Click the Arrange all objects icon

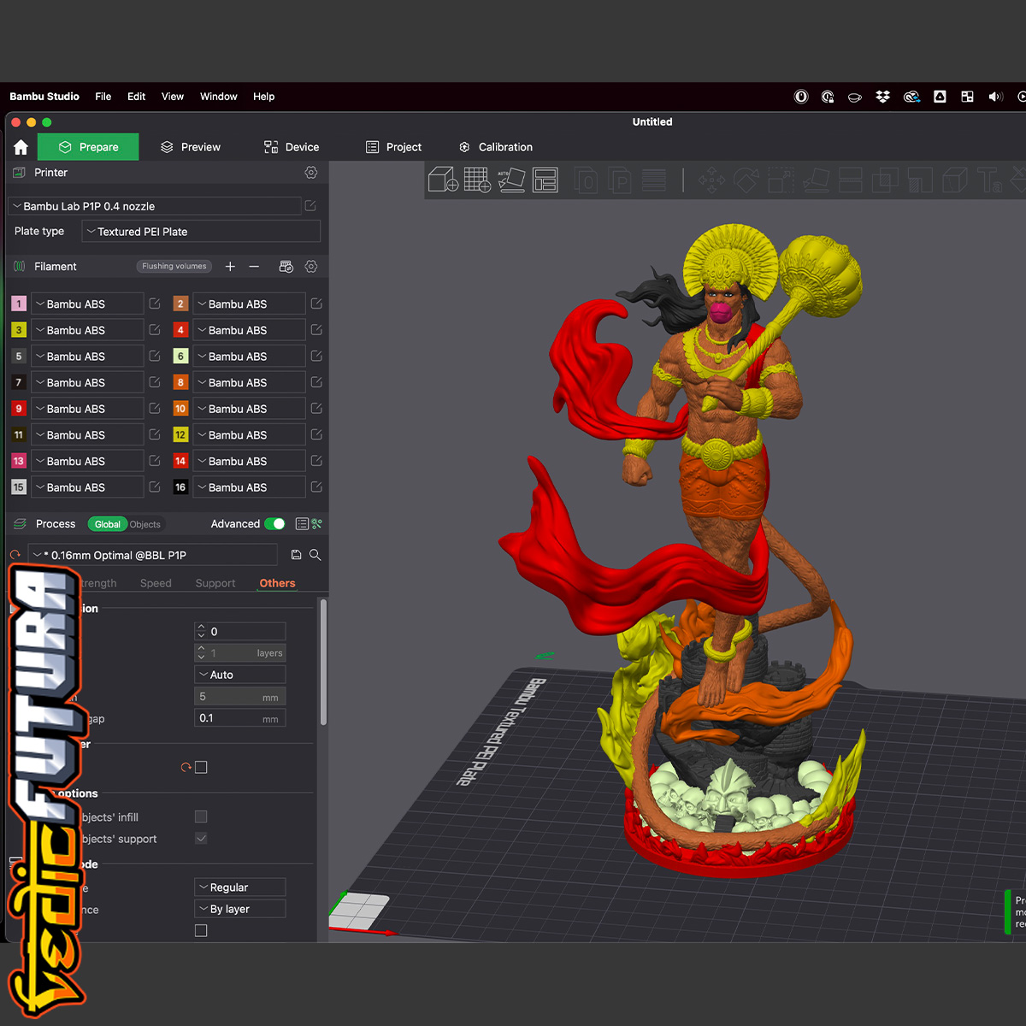pyautogui.click(x=545, y=180)
